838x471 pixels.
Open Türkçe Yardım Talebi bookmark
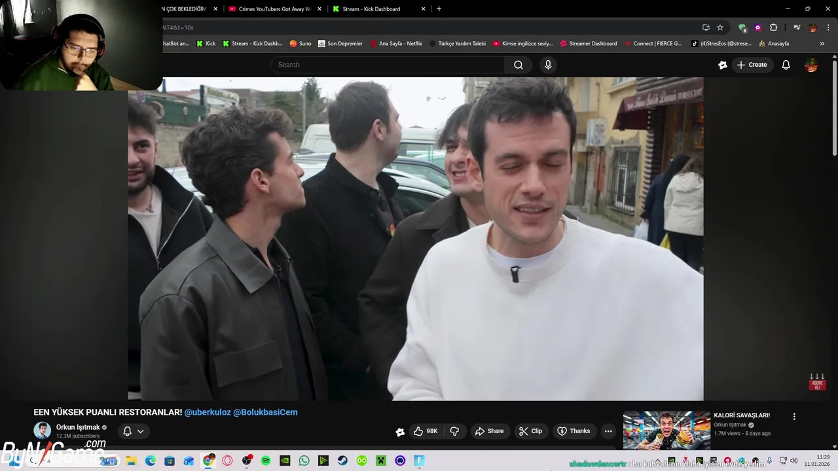[458, 44]
